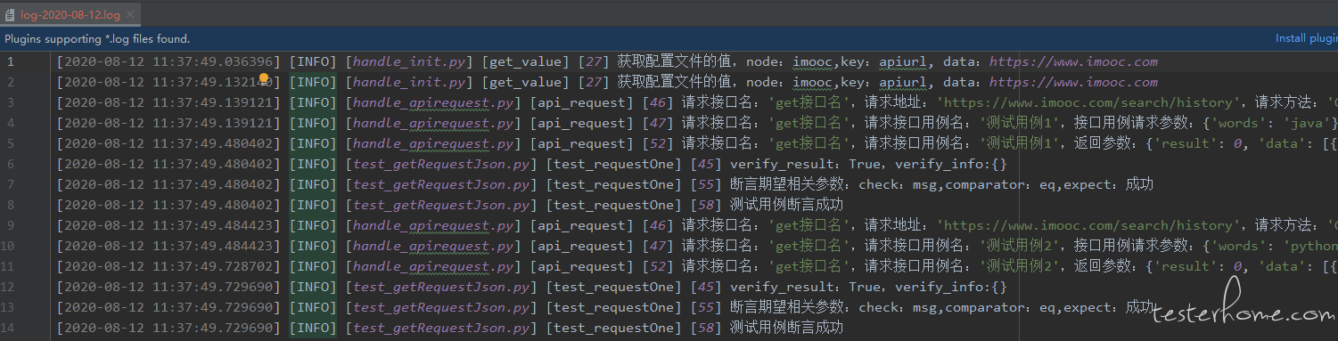Click line number [52] on line 11
This screenshot has width=1338, height=341.
pyautogui.click(x=659, y=266)
